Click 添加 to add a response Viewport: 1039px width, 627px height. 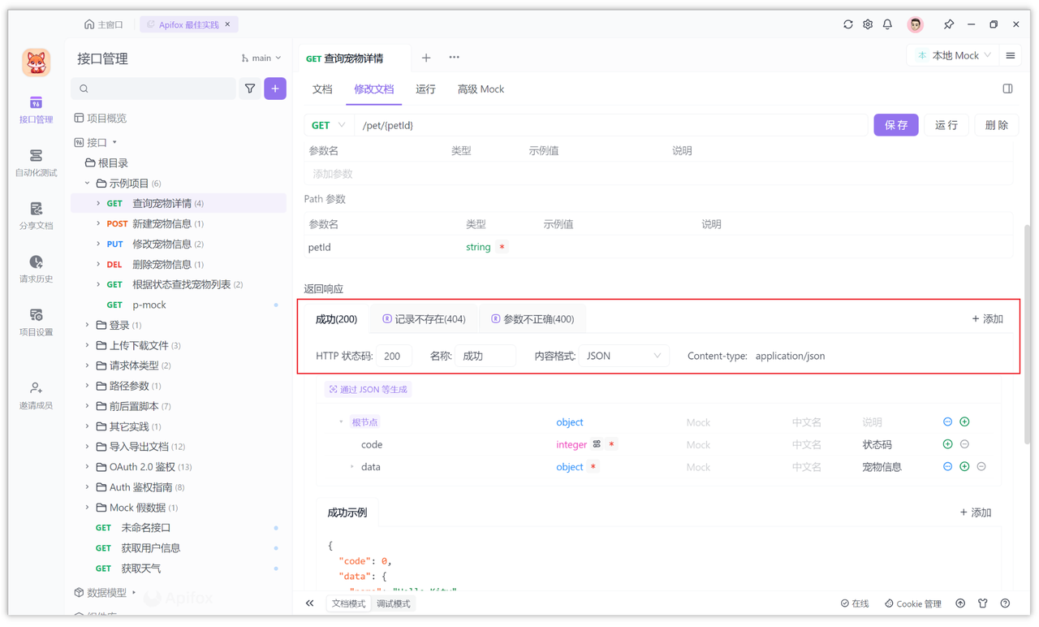(988, 319)
